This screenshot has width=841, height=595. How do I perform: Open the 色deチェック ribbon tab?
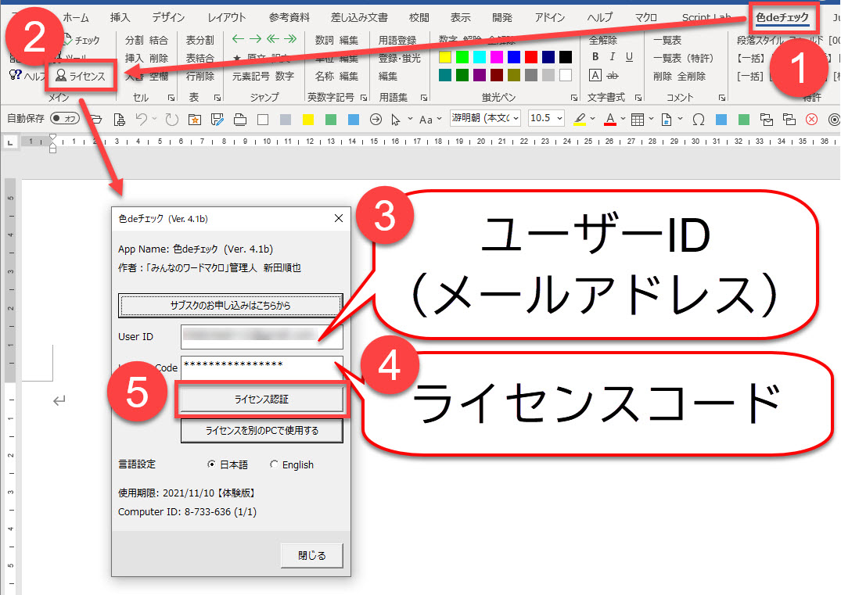click(782, 17)
